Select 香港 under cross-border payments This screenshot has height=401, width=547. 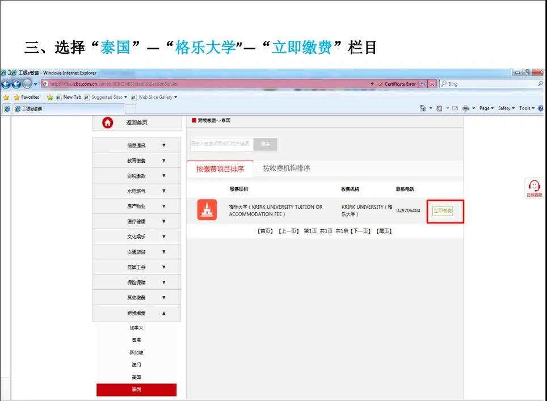(x=136, y=340)
